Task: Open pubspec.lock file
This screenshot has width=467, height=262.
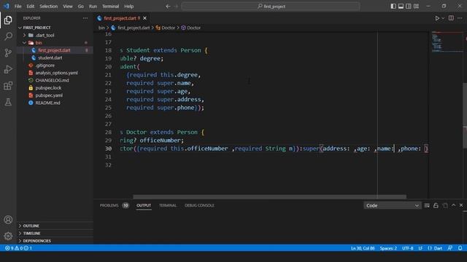Action: click(x=55, y=88)
